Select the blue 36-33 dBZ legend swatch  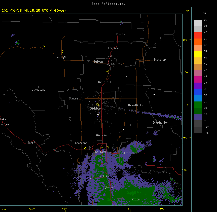(x=198, y=92)
